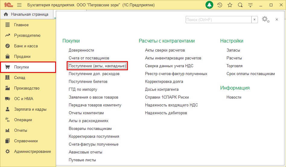
Task: Switch to the Начальная страница tab
Action: tap(27, 14)
